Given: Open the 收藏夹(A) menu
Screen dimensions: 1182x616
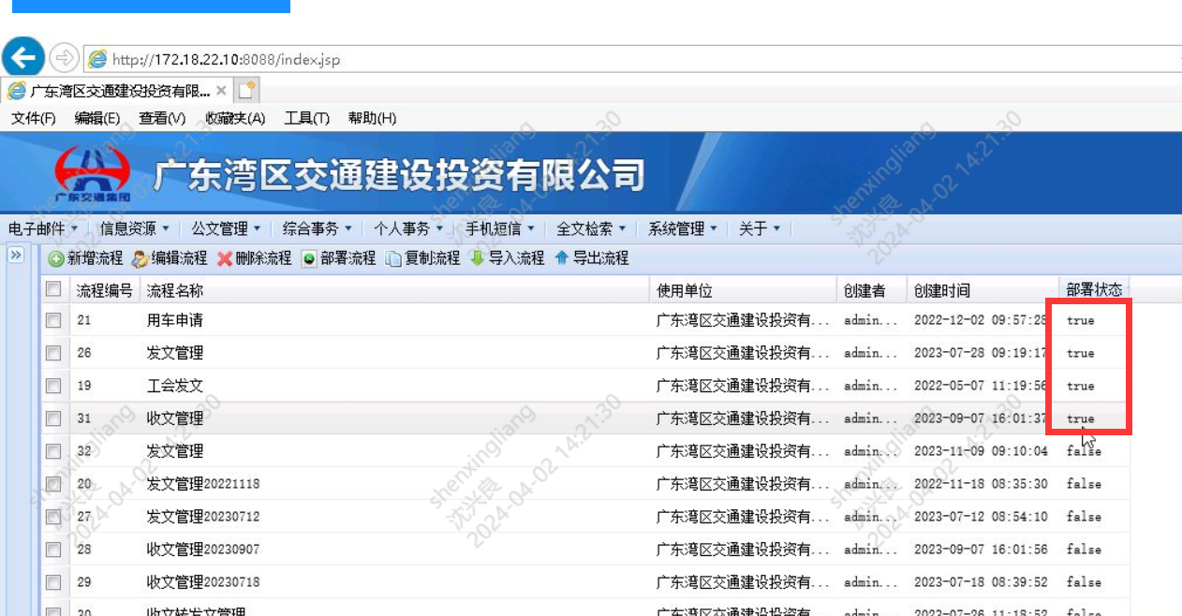Looking at the screenshot, I should point(235,118).
